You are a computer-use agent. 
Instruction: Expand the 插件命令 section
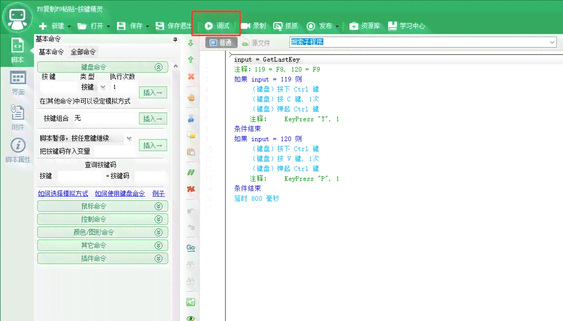point(102,258)
